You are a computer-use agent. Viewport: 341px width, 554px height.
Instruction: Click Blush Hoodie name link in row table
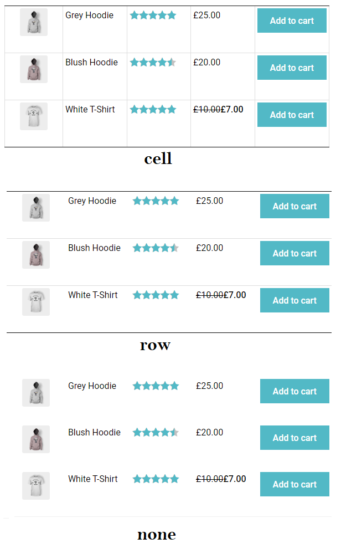pos(94,248)
